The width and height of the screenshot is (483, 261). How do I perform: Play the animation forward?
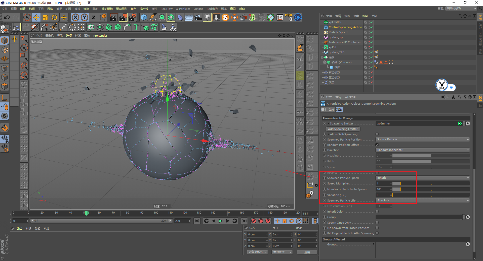point(220,221)
